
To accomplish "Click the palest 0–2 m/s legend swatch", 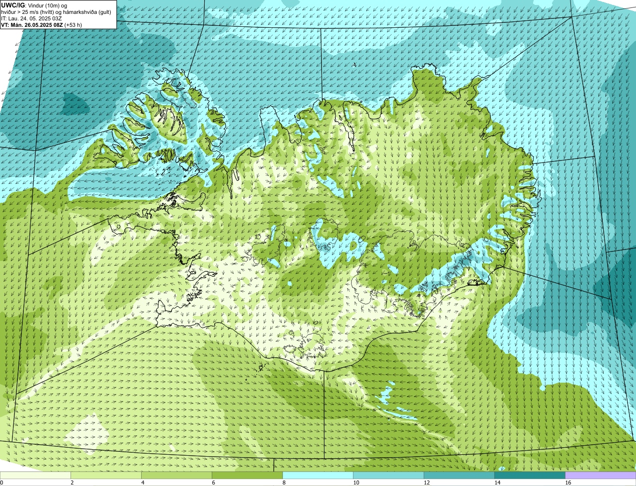I will [x=36, y=475].
